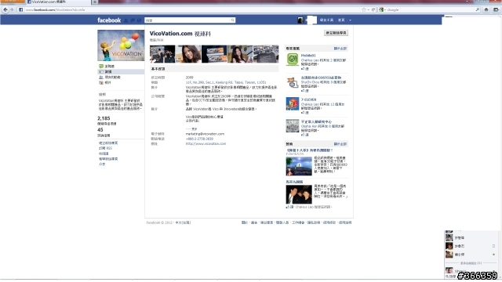Open the Keelung Rd. Taipei address link
This screenshot has width=502, height=282.
pos(226,82)
